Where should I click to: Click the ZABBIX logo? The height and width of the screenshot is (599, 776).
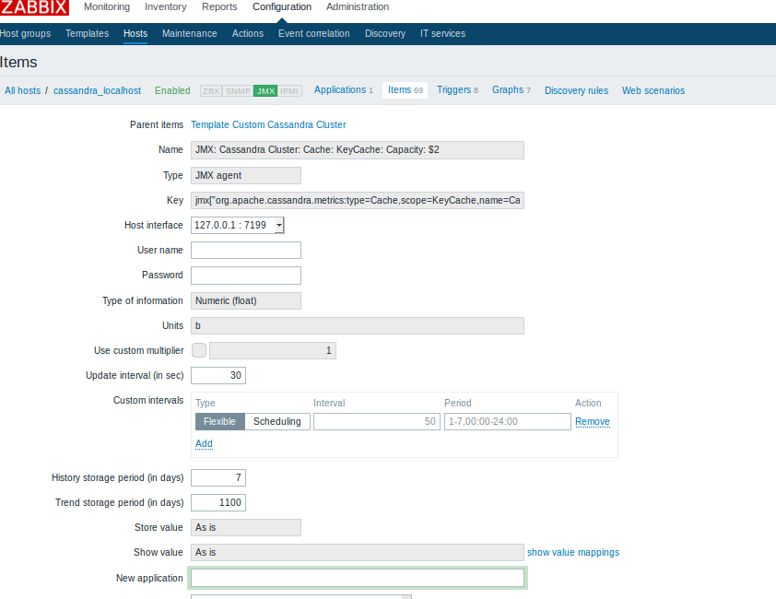click(x=34, y=8)
